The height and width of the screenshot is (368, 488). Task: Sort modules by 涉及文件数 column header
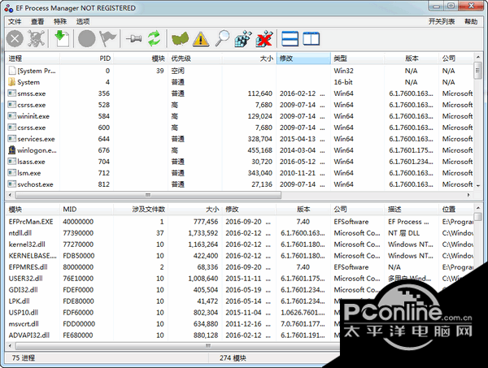point(141,209)
